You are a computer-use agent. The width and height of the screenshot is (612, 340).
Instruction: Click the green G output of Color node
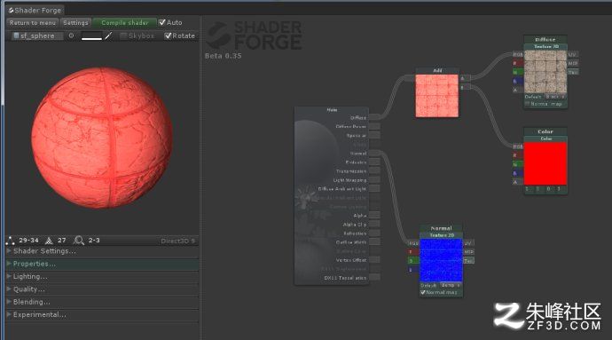click(518, 164)
